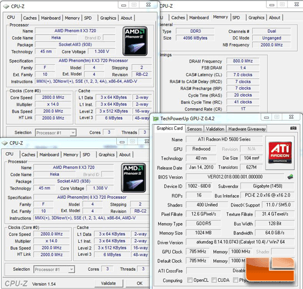Click title bar icon of front CPU-Z window

(x=4, y=143)
